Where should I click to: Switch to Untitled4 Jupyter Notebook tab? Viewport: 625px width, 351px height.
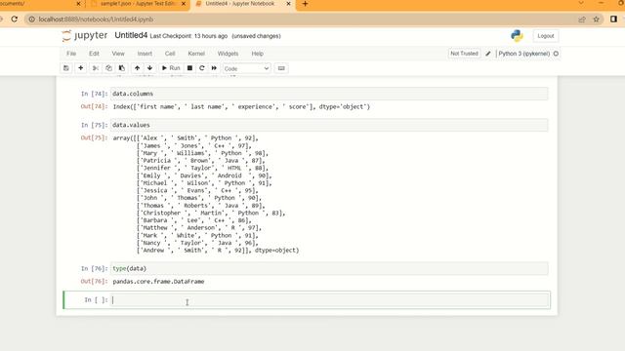coord(243,4)
